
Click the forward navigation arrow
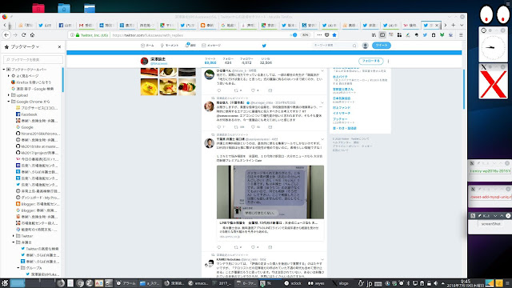(x=15, y=34)
